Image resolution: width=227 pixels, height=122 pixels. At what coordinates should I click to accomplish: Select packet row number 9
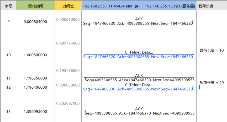point(9,22)
